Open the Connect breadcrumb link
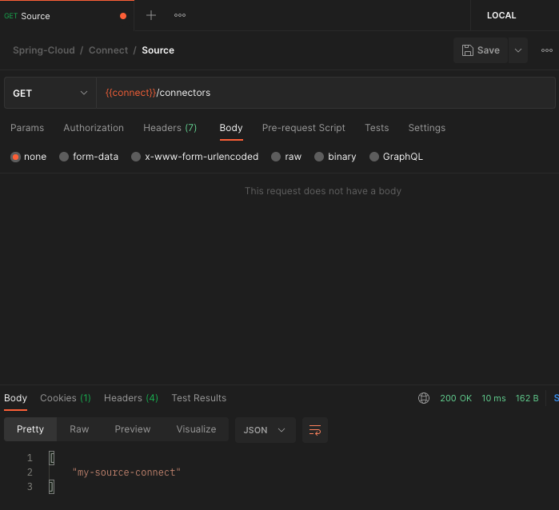 pos(108,50)
